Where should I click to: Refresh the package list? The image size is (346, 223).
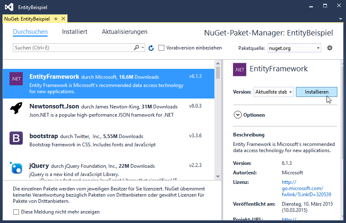[151, 48]
